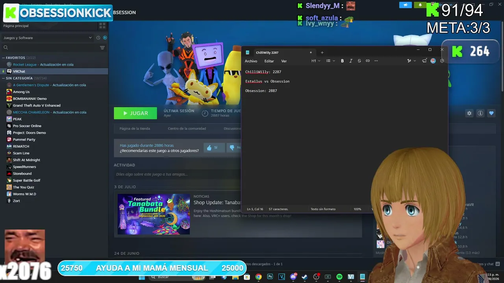Open the list style dropdown in Notepad
504x283 pixels.
330,61
